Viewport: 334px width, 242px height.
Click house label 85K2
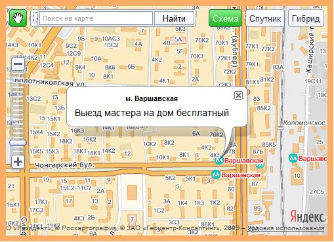click(264, 108)
